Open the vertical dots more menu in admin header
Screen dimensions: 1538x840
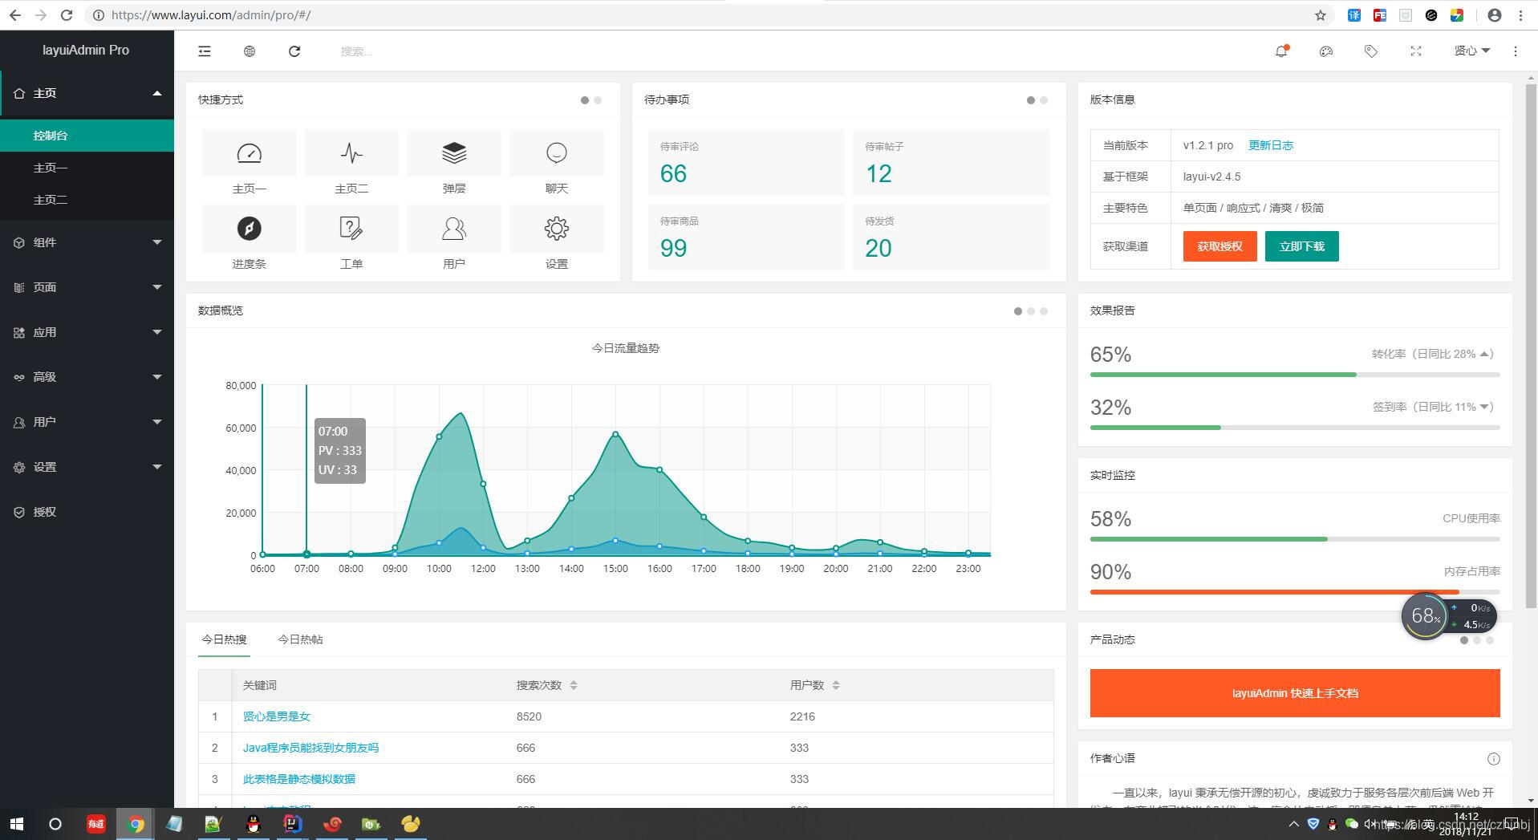coord(1516,51)
